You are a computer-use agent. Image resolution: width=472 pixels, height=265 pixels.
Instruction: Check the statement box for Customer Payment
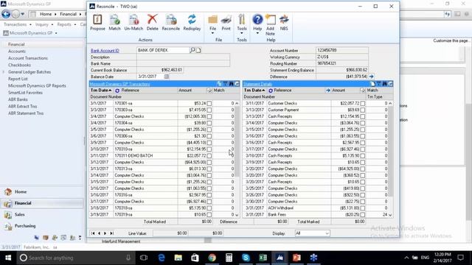(363, 110)
